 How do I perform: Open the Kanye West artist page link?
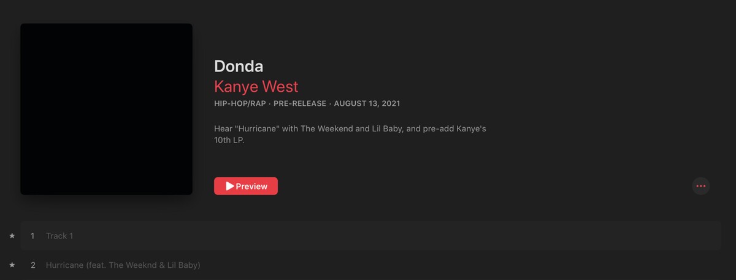click(x=256, y=86)
